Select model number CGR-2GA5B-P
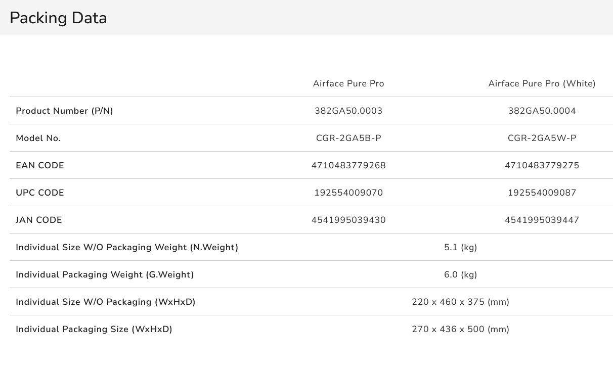The height and width of the screenshot is (374, 613). click(348, 138)
